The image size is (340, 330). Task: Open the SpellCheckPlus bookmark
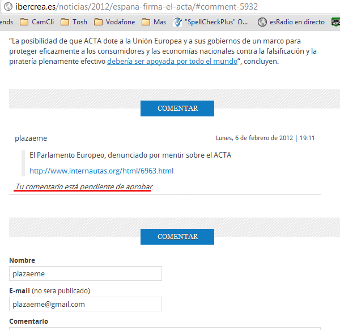point(211,22)
